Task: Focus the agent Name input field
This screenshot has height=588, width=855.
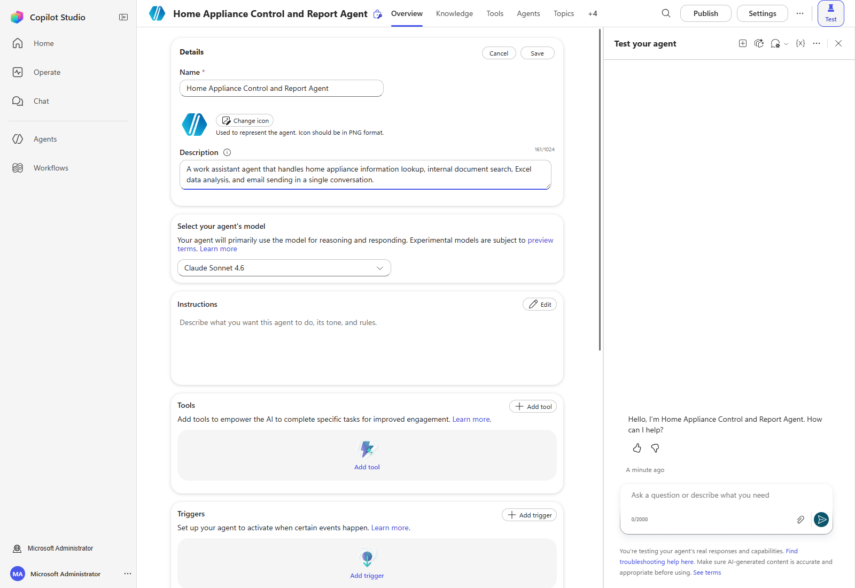Action: click(282, 88)
